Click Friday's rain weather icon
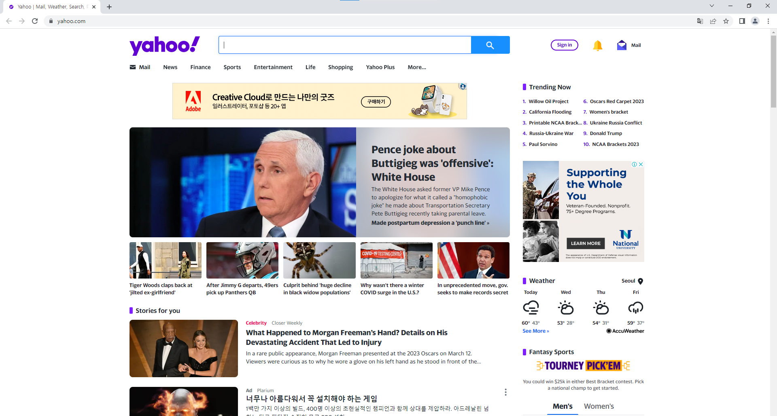The width and height of the screenshot is (777, 416). coord(636,308)
